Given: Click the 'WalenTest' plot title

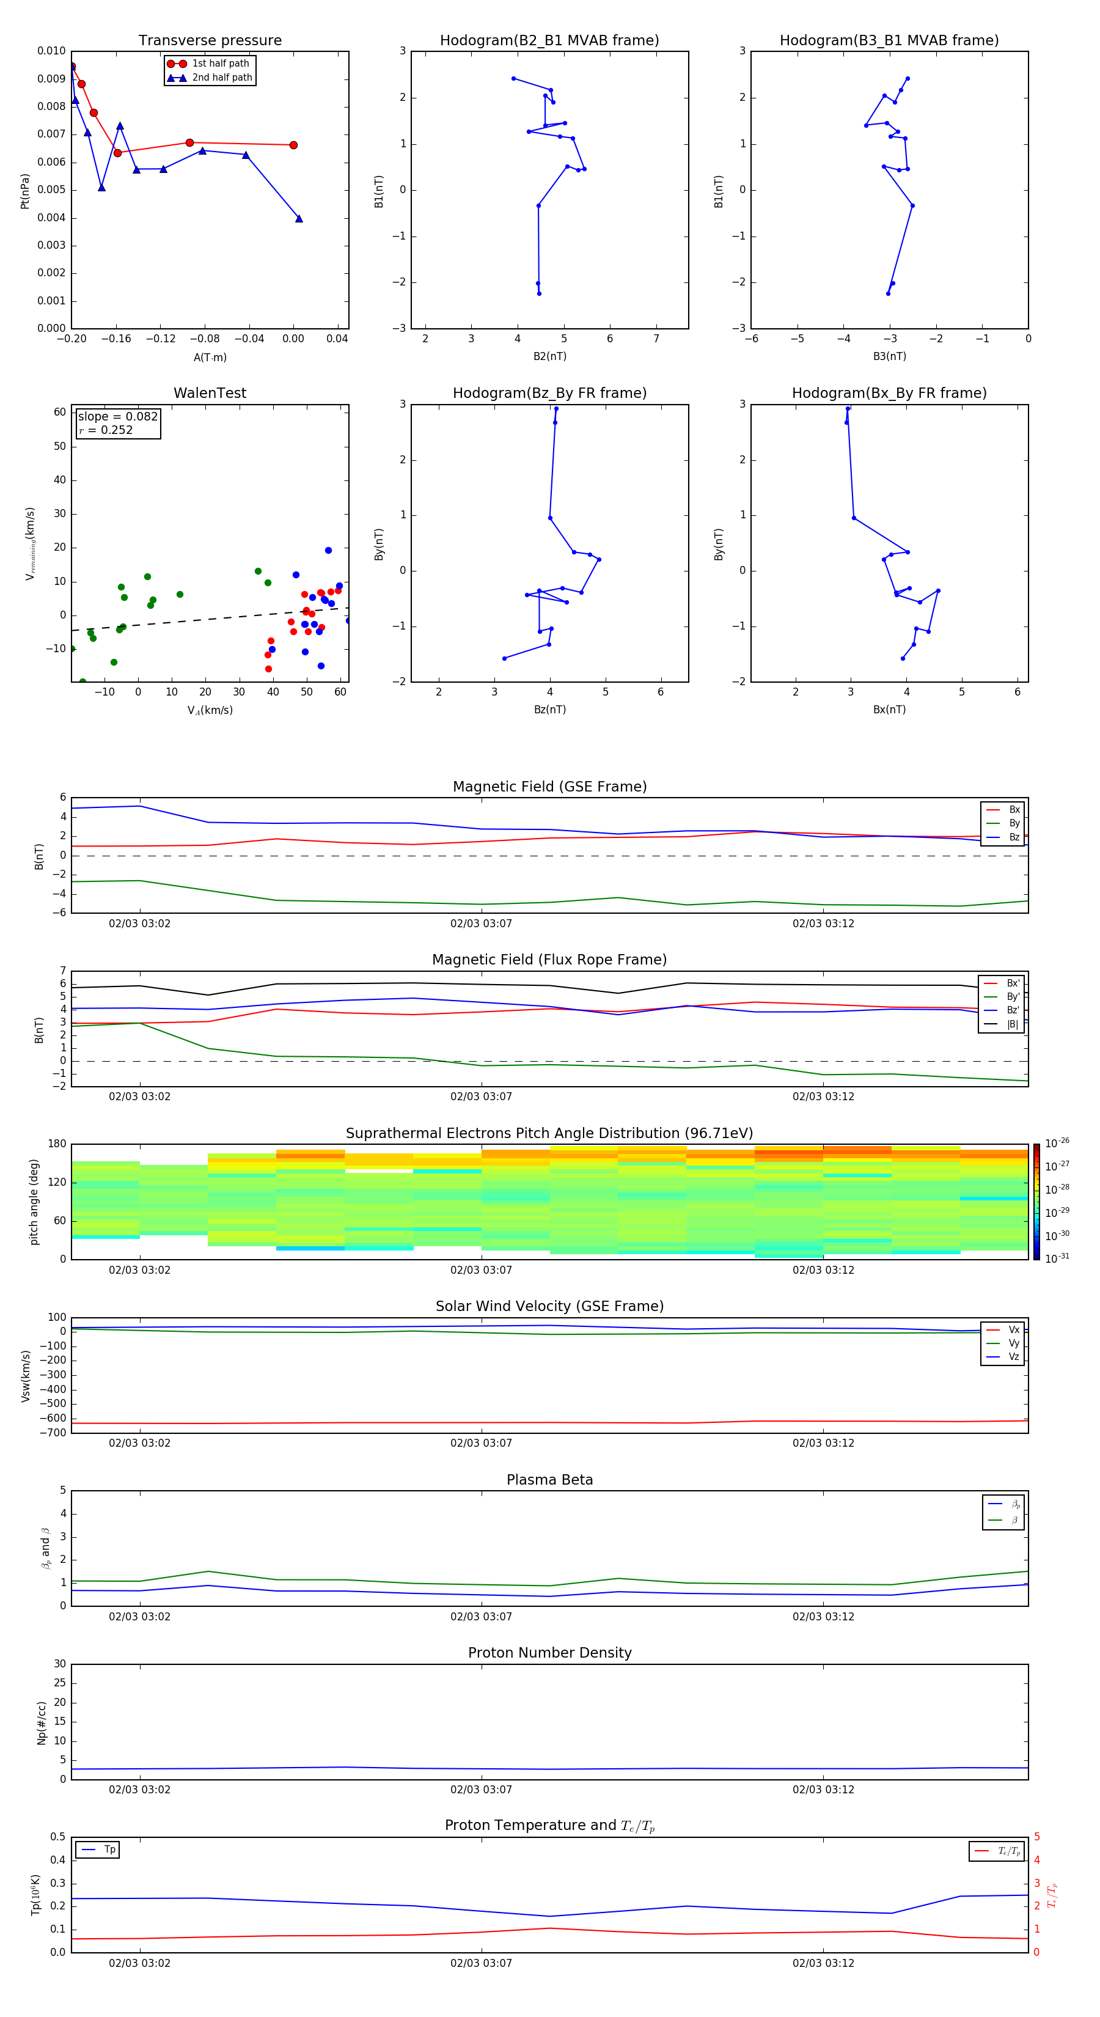Looking at the screenshot, I should click(x=210, y=393).
